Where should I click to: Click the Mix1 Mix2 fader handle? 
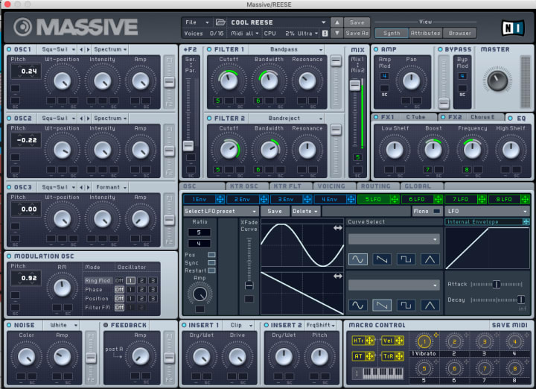tap(355, 85)
